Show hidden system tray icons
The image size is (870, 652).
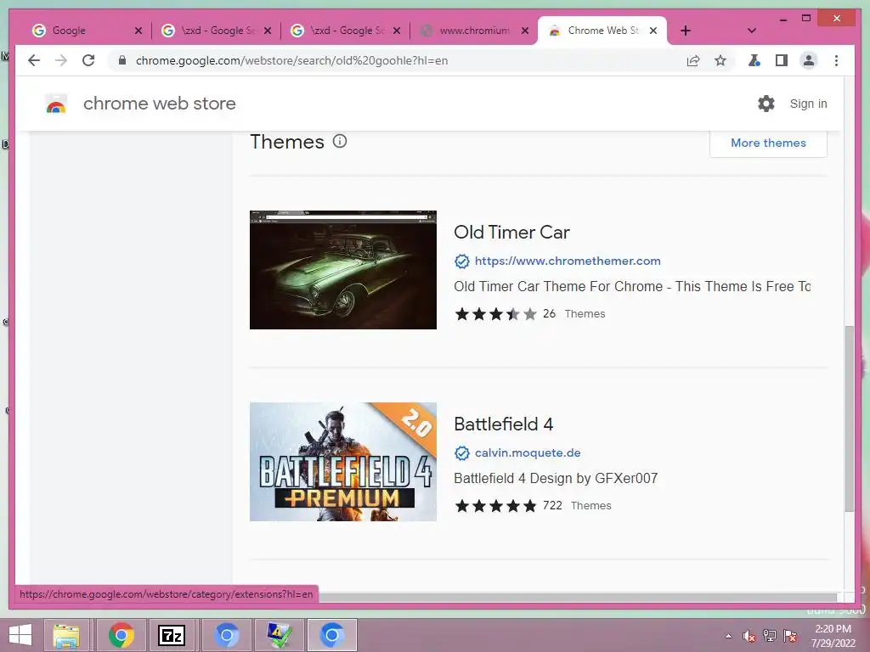click(x=728, y=636)
